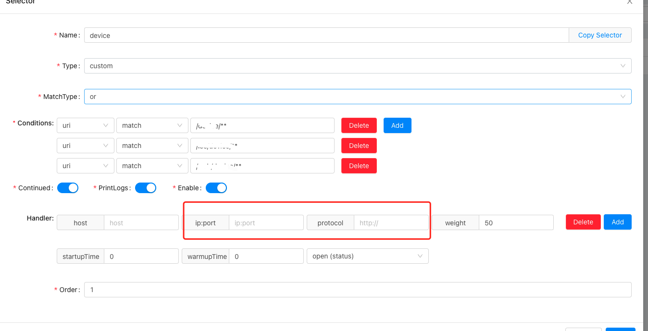
Task: Delete the second condition row
Action: point(359,146)
